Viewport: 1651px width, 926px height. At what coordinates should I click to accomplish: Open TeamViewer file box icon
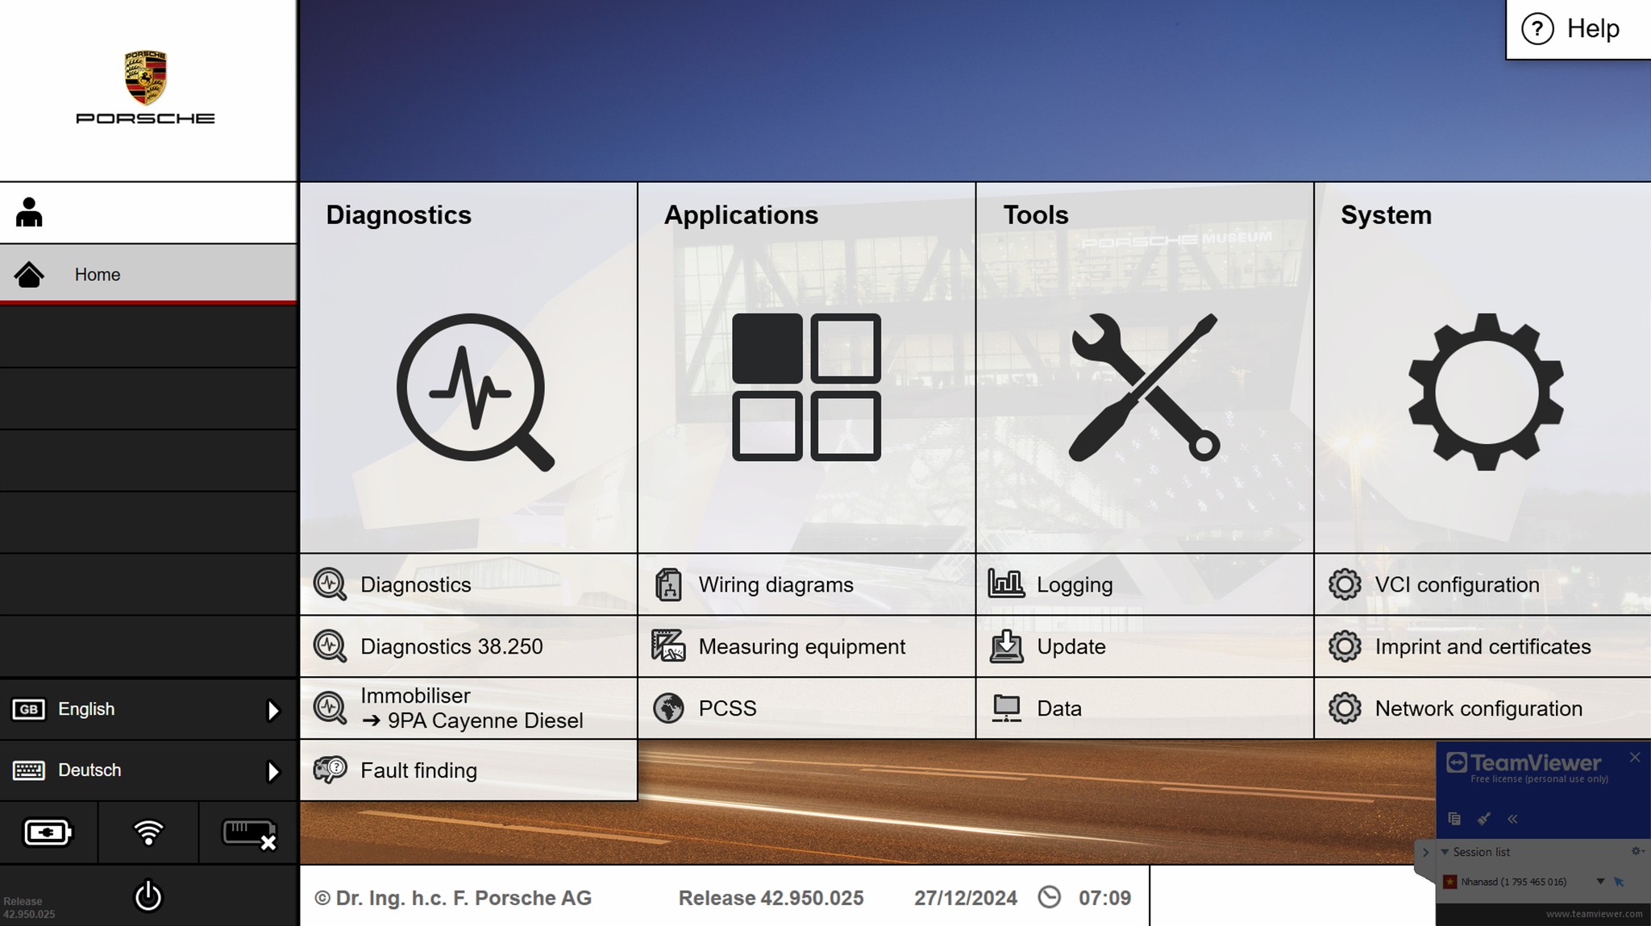click(1454, 819)
